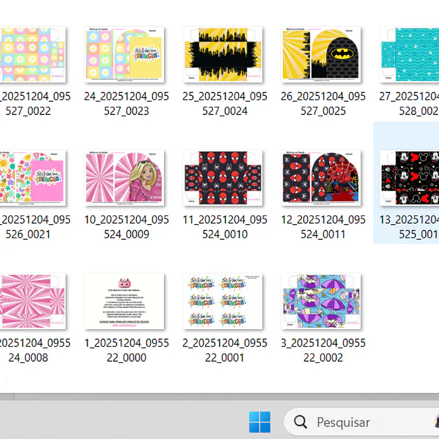Click the magnifying glass icon in taskbar search
This screenshot has width=439, height=439.
pyautogui.click(x=300, y=422)
